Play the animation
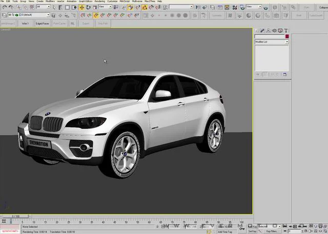328x234 pixels. click(x=295, y=226)
